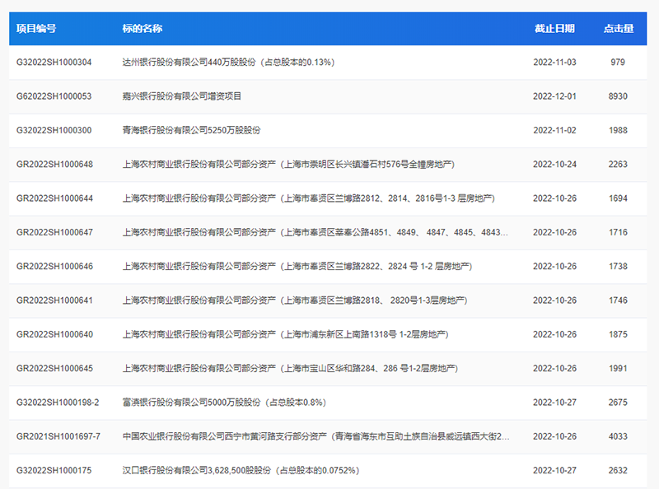Open the 青海银行股份有限公司5250万股股份 listing
659x489 pixels.
tap(191, 130)
